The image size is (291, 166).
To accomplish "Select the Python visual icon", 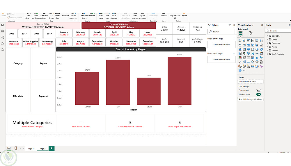I will (261, 58).
